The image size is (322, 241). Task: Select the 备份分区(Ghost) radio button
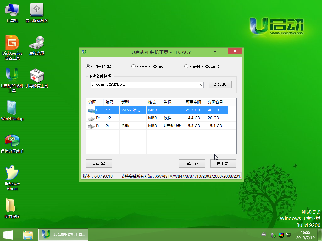(133, 67)
